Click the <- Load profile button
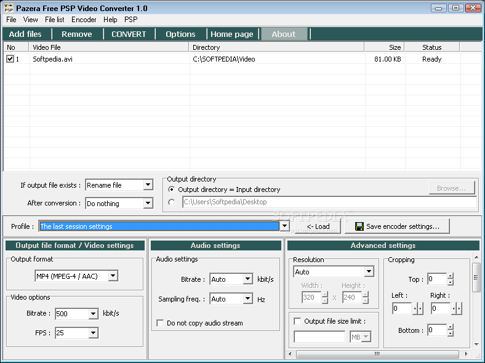The height and width of the screenshot is (363, 485). [318, 226]
